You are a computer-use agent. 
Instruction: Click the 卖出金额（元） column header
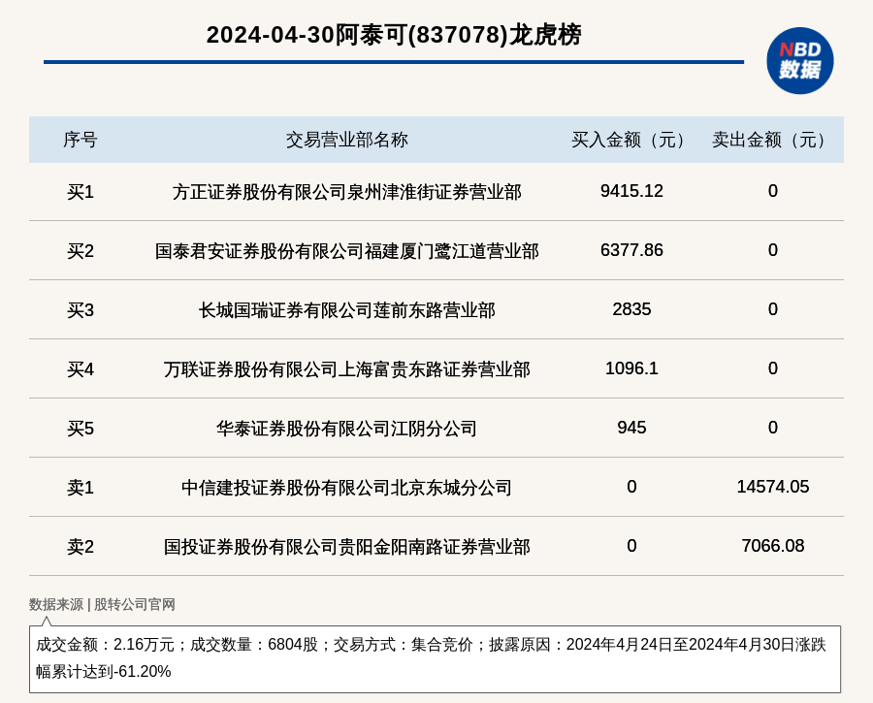772,140
